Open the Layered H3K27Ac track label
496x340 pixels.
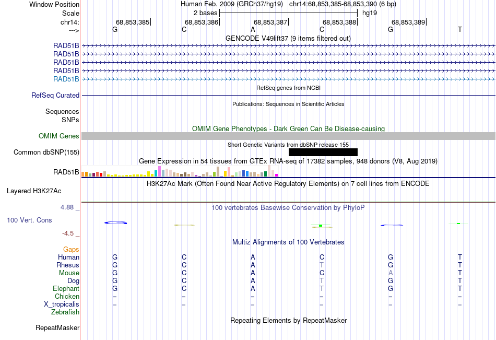pos(34,191)
